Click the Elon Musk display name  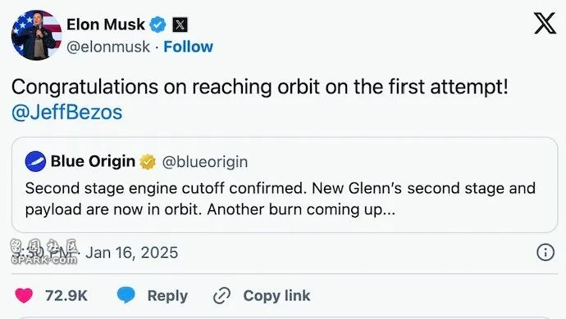106,25
